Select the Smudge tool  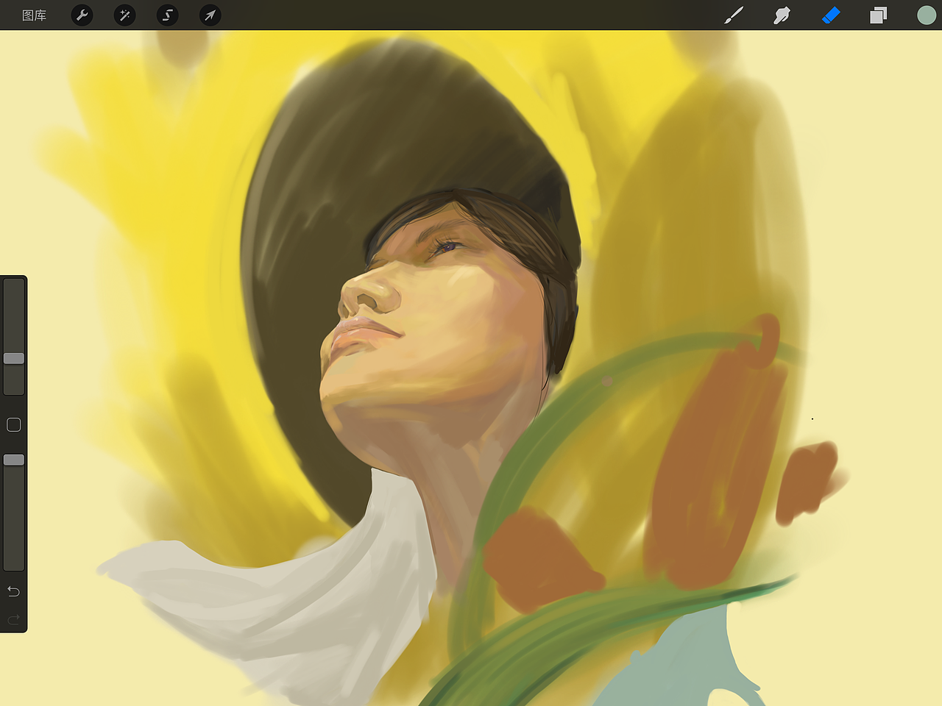tap(782, 15)
